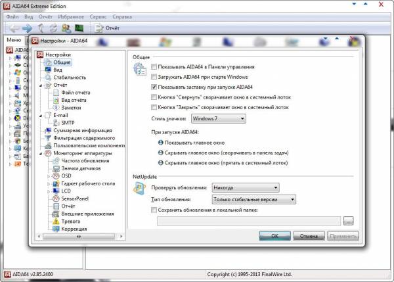Click the Up arrow toolbar icon

[x=41, y=28]
